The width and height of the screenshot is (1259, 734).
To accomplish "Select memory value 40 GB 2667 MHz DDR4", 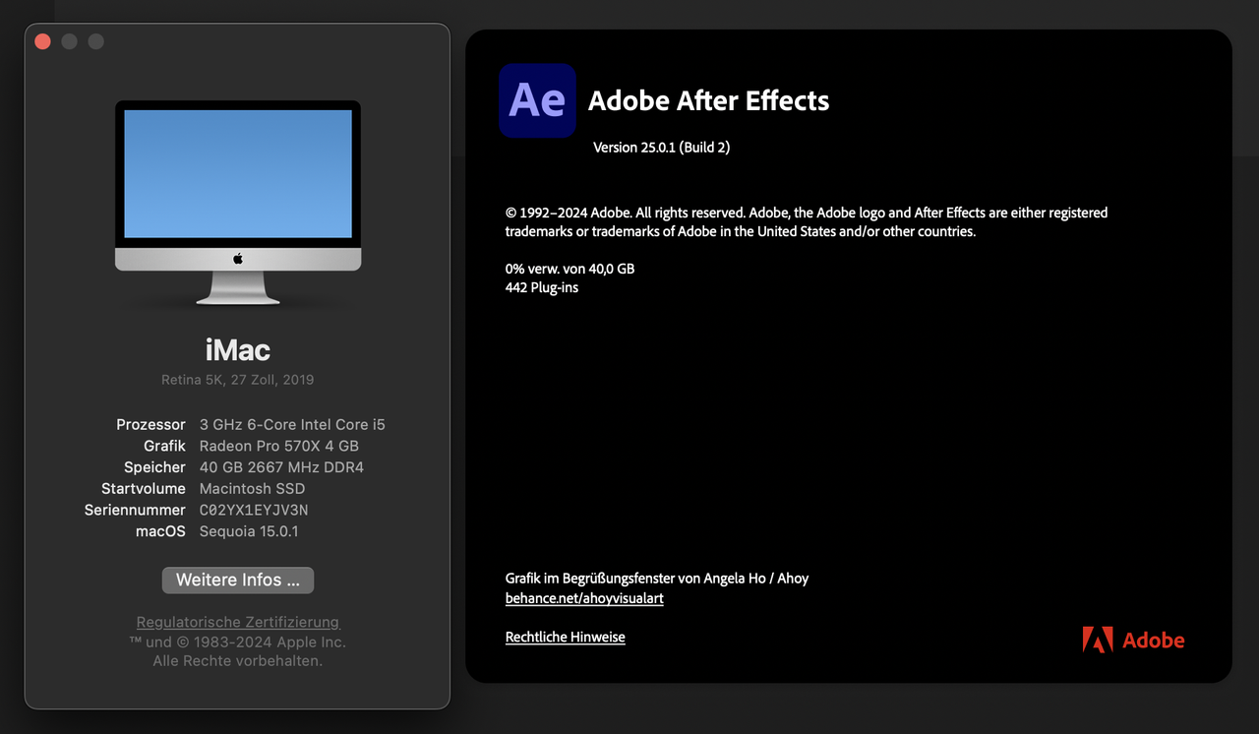I will pos(281,467).
